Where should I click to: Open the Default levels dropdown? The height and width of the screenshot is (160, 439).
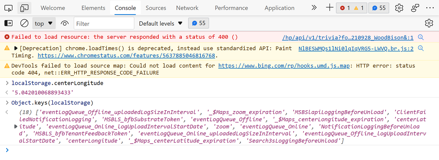pyautogui.click(x=161, y=23)
